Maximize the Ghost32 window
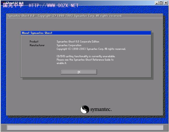This screenshot has width=169, height=132. (161, 3)
